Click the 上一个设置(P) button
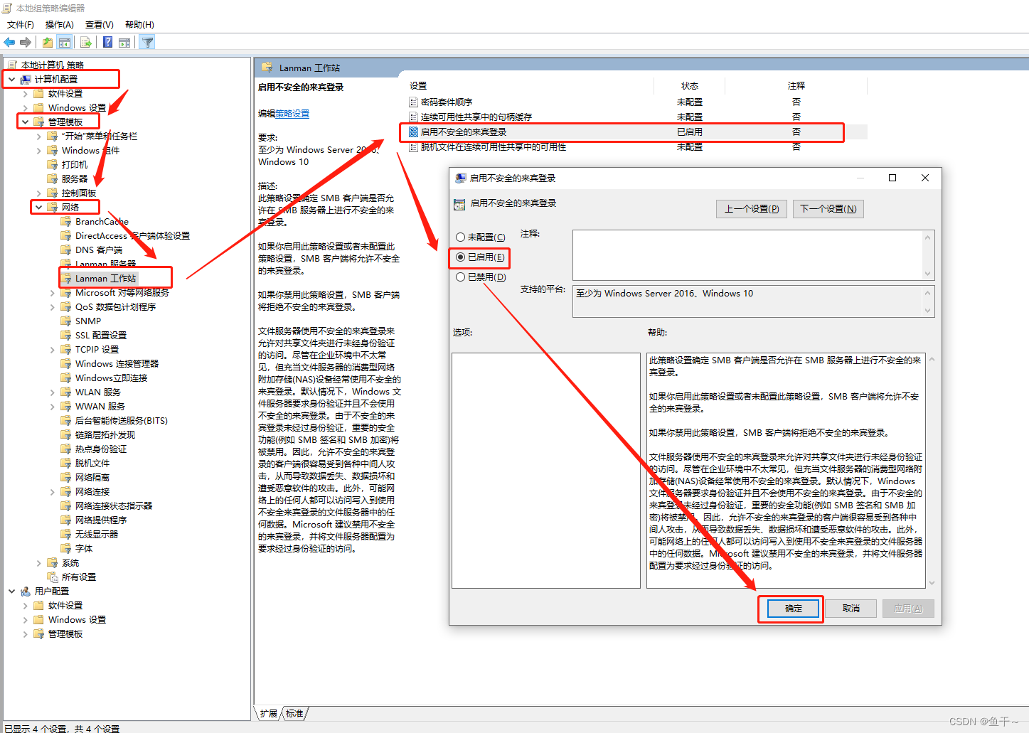 (752, 208)
